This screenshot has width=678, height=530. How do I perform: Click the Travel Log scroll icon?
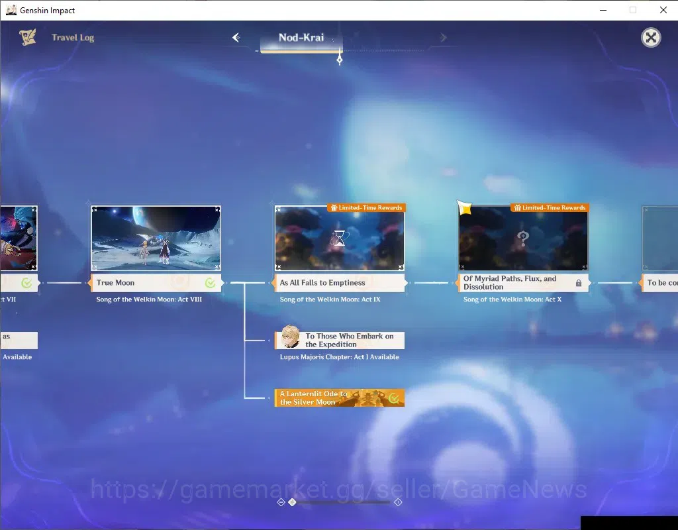pyautogui.click(x=28, y=37)
